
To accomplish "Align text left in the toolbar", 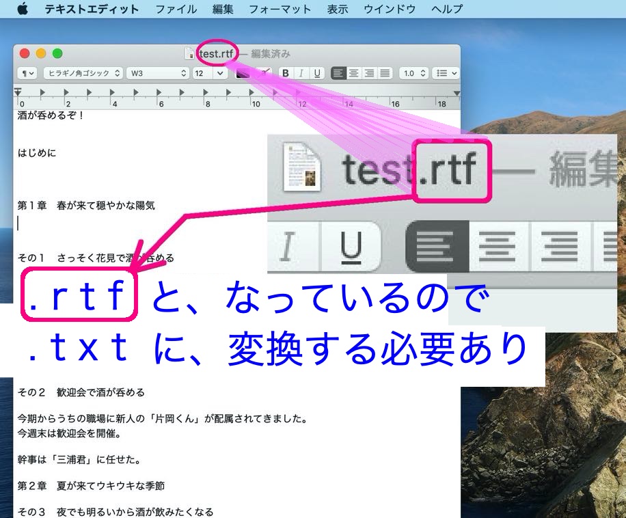I will coord(338,73).
